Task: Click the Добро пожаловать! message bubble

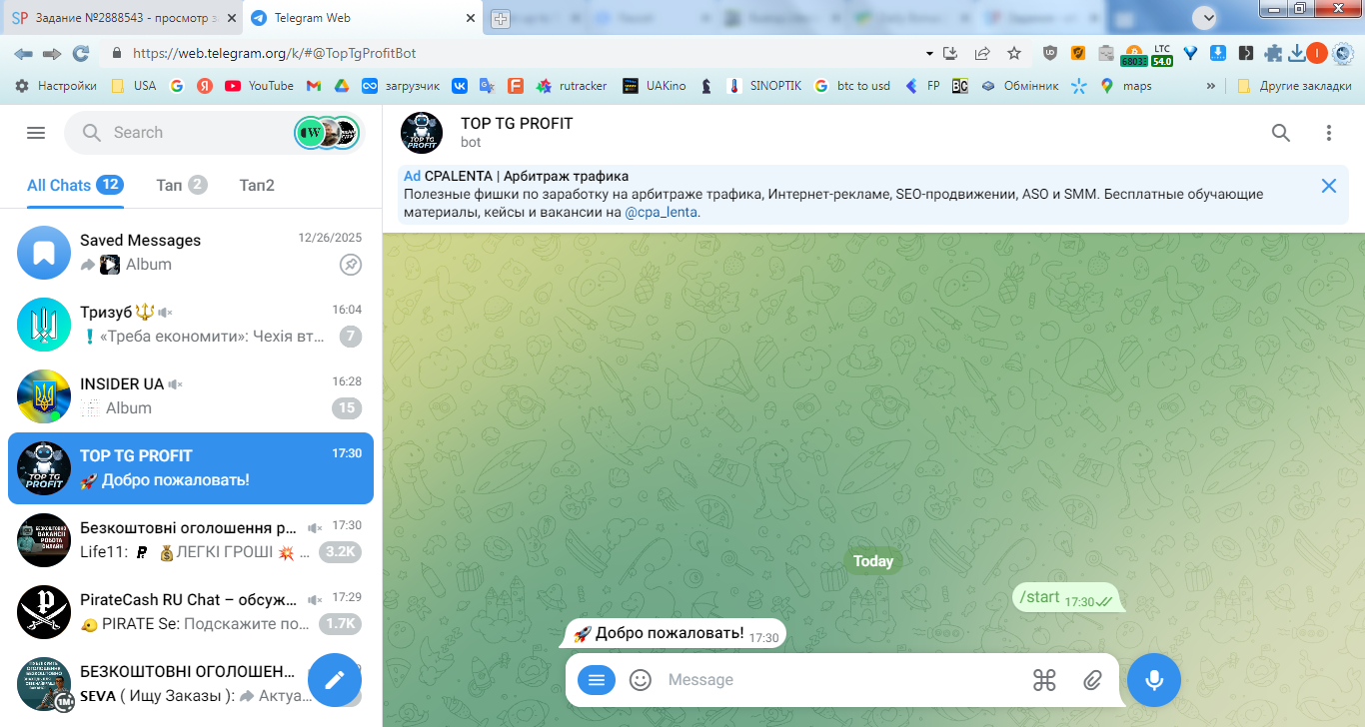Action: pyautogui.click(x=676, y=634)
